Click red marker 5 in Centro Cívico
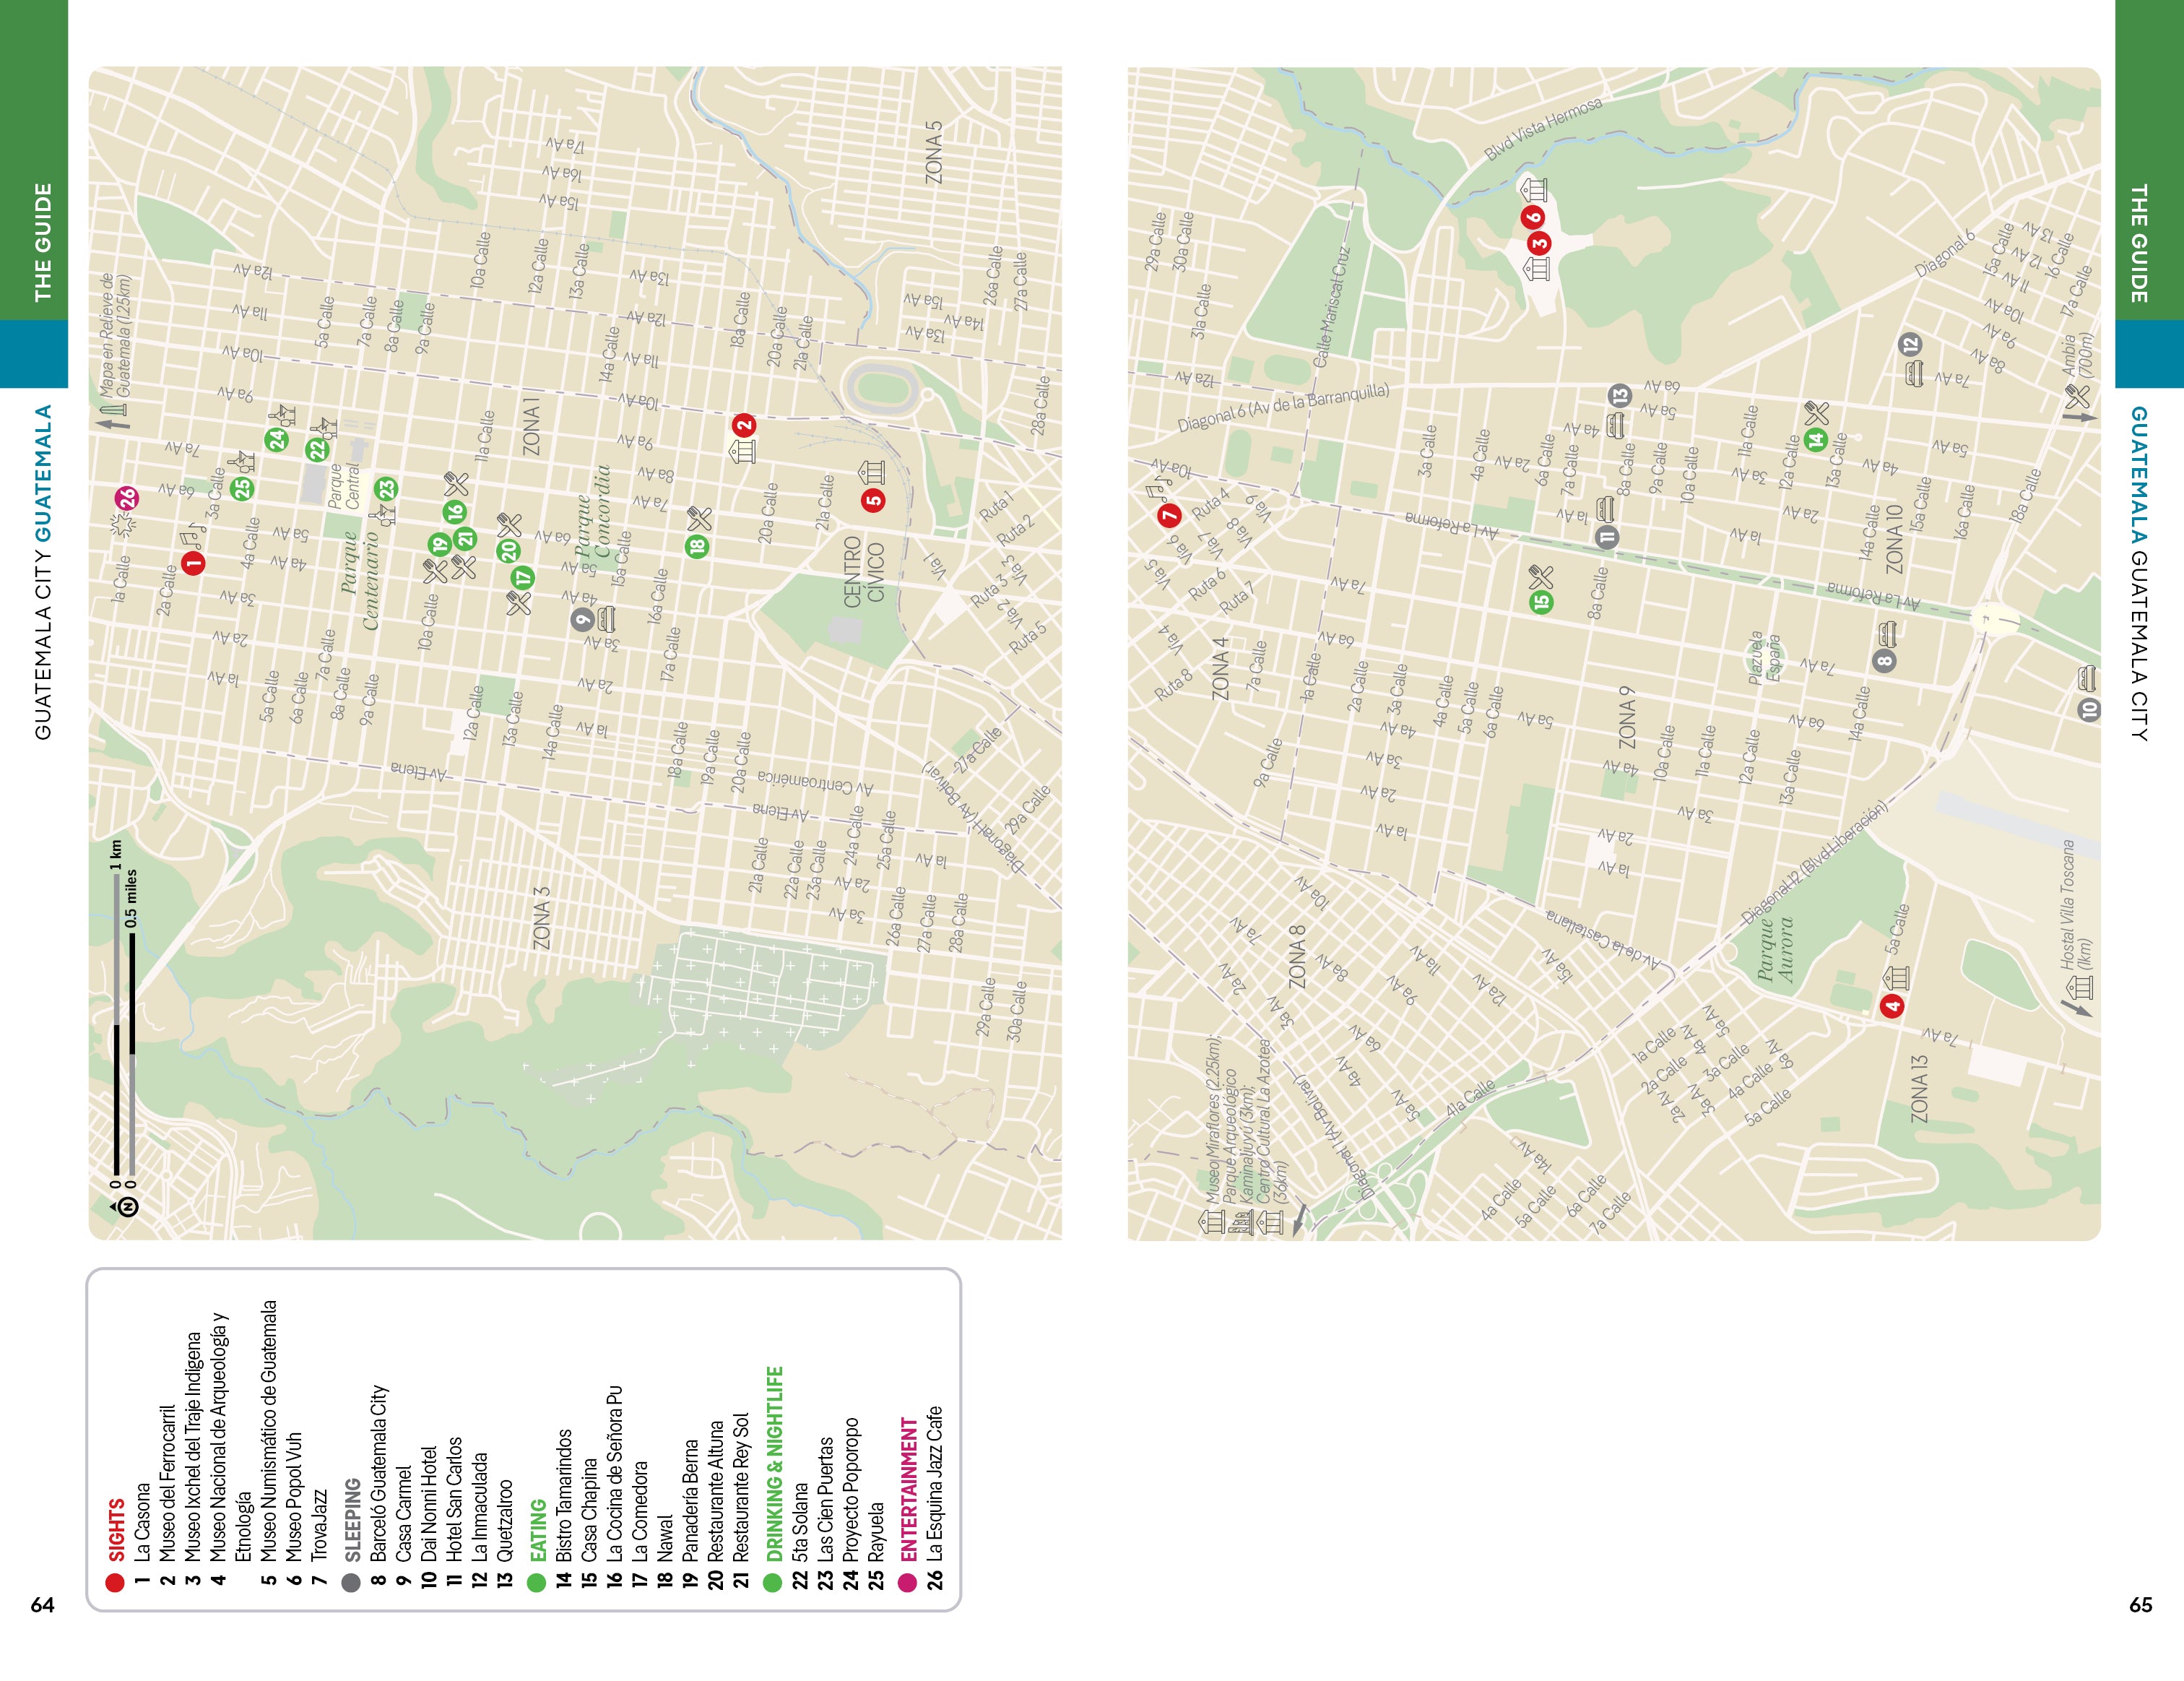2184x1681 pixels. click(874, 500)
